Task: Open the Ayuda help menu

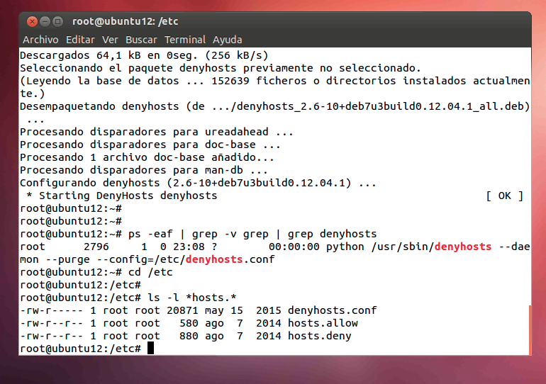Action: [x=227, y=40]
